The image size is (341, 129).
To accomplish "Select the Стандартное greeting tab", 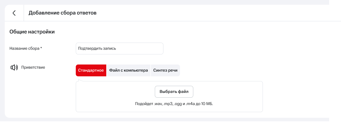I will coord(91,70).
